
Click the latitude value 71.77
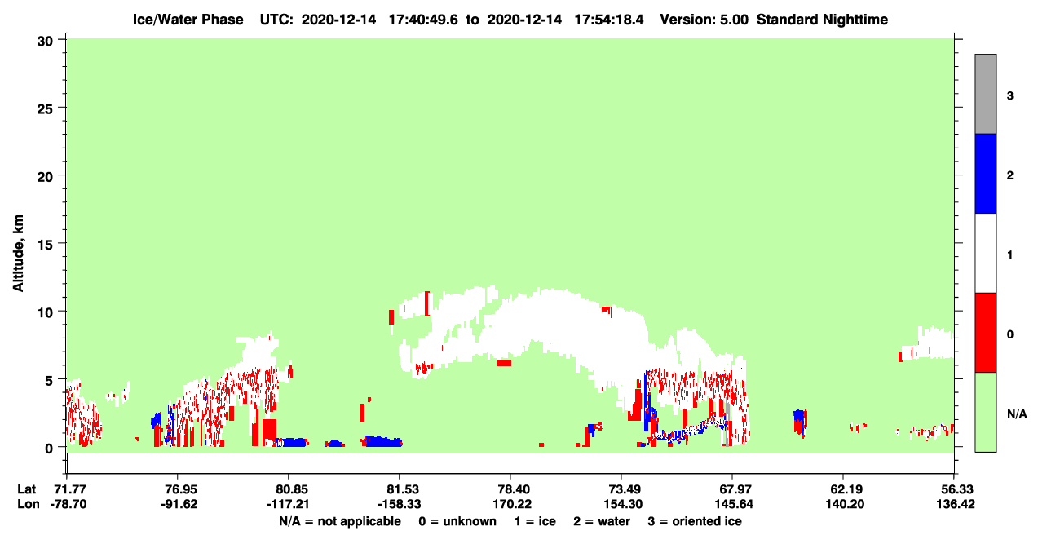tap(67, 489)
